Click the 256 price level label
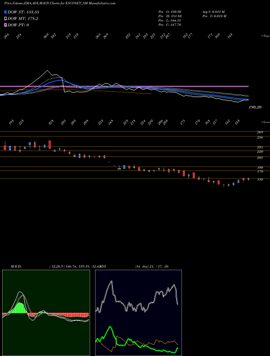Screen dimensions: 270x356 pos(260,138)
